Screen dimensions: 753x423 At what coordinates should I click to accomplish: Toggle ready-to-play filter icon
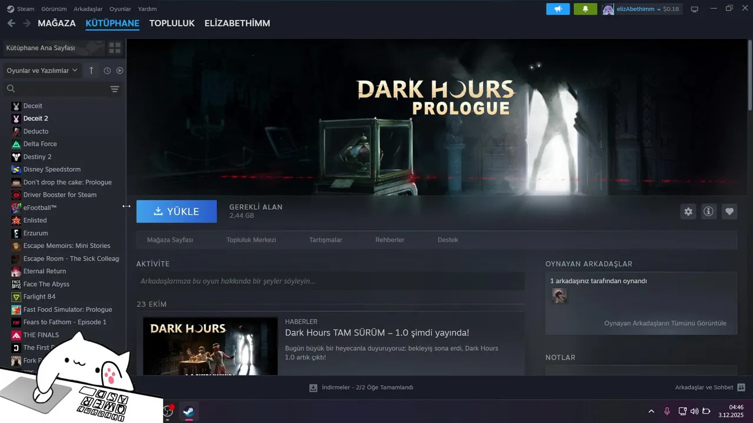click(120, 70)
